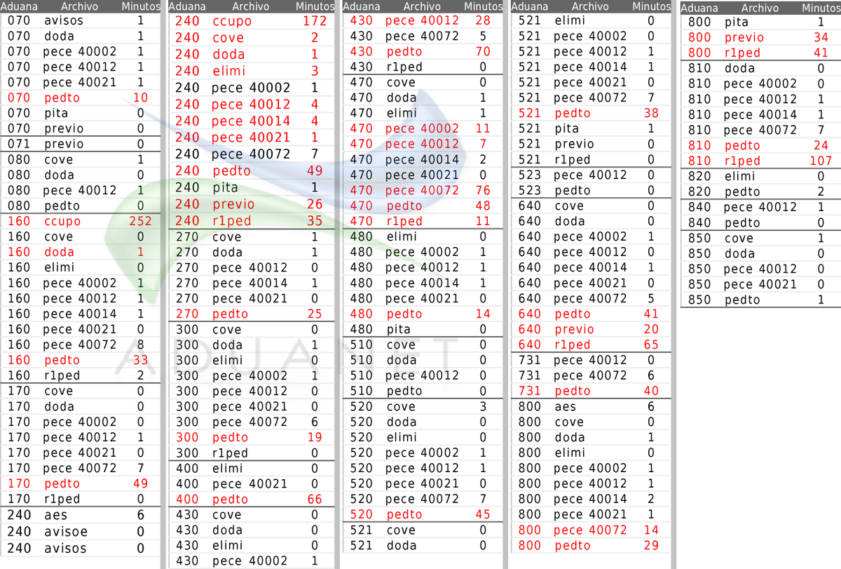841x569 pixels.
Task: Click 14 in the 480 pedto row
Action: pos(483,314)
